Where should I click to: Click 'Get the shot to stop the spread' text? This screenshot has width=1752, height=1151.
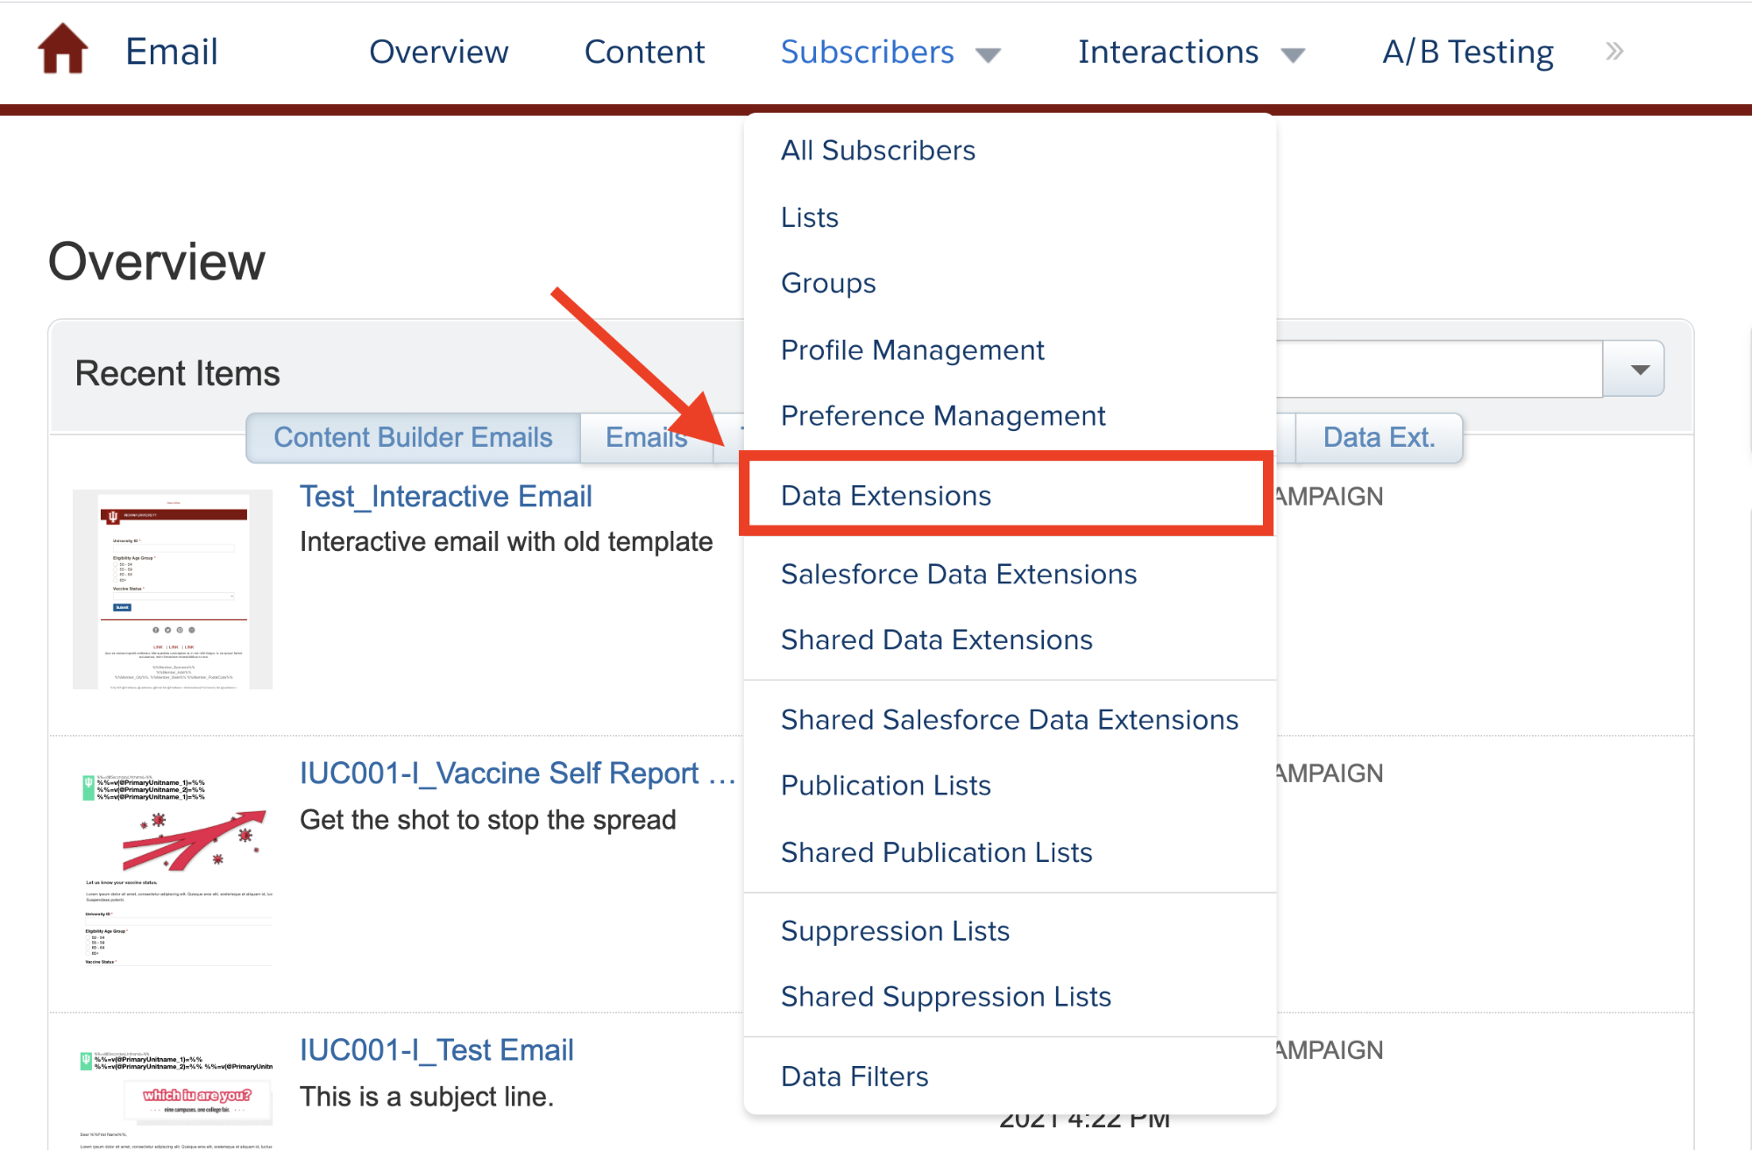tap(487, 820)
